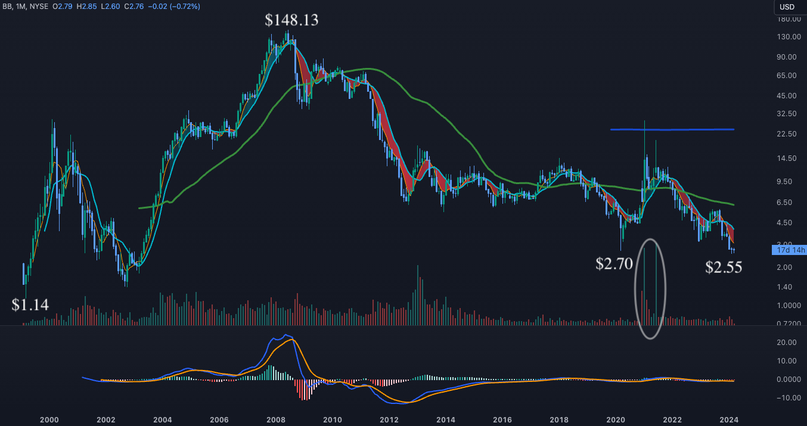Screen dimensions: 807x426
Task: Click the -10.00 MACD scale label
Action: click(x=787, y=398)
